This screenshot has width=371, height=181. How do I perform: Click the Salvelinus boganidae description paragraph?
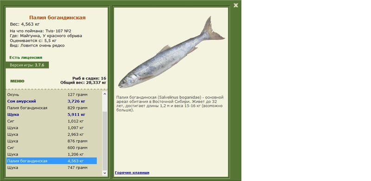pos(170,104)
